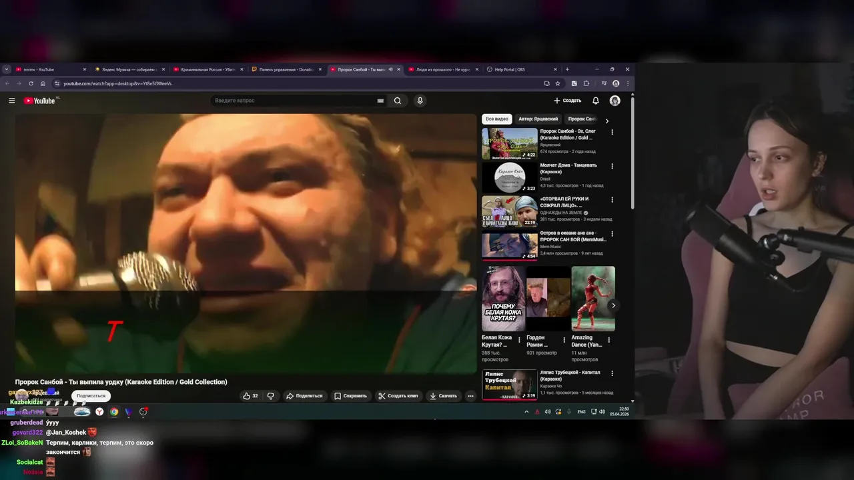Click the 'Сохранить' save button

[350, 396]
